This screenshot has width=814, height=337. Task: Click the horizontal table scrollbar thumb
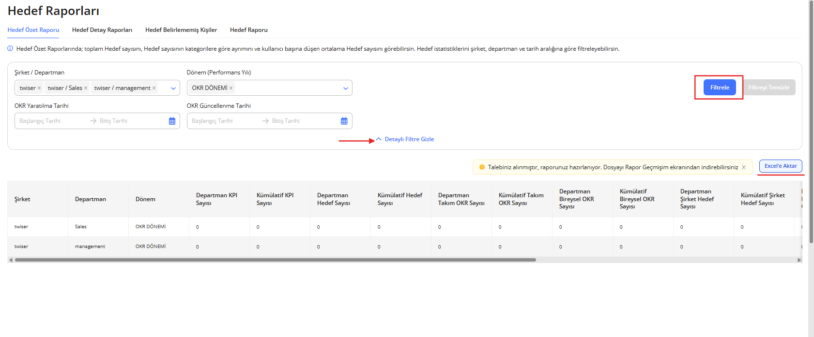click(x=275, y=260)
